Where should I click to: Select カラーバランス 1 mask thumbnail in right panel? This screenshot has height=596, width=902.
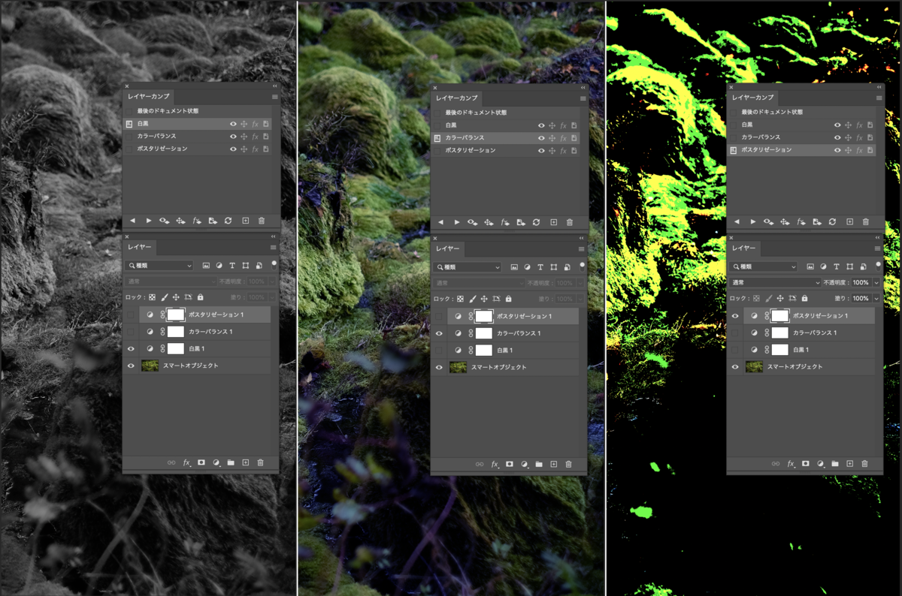[779, 333]
